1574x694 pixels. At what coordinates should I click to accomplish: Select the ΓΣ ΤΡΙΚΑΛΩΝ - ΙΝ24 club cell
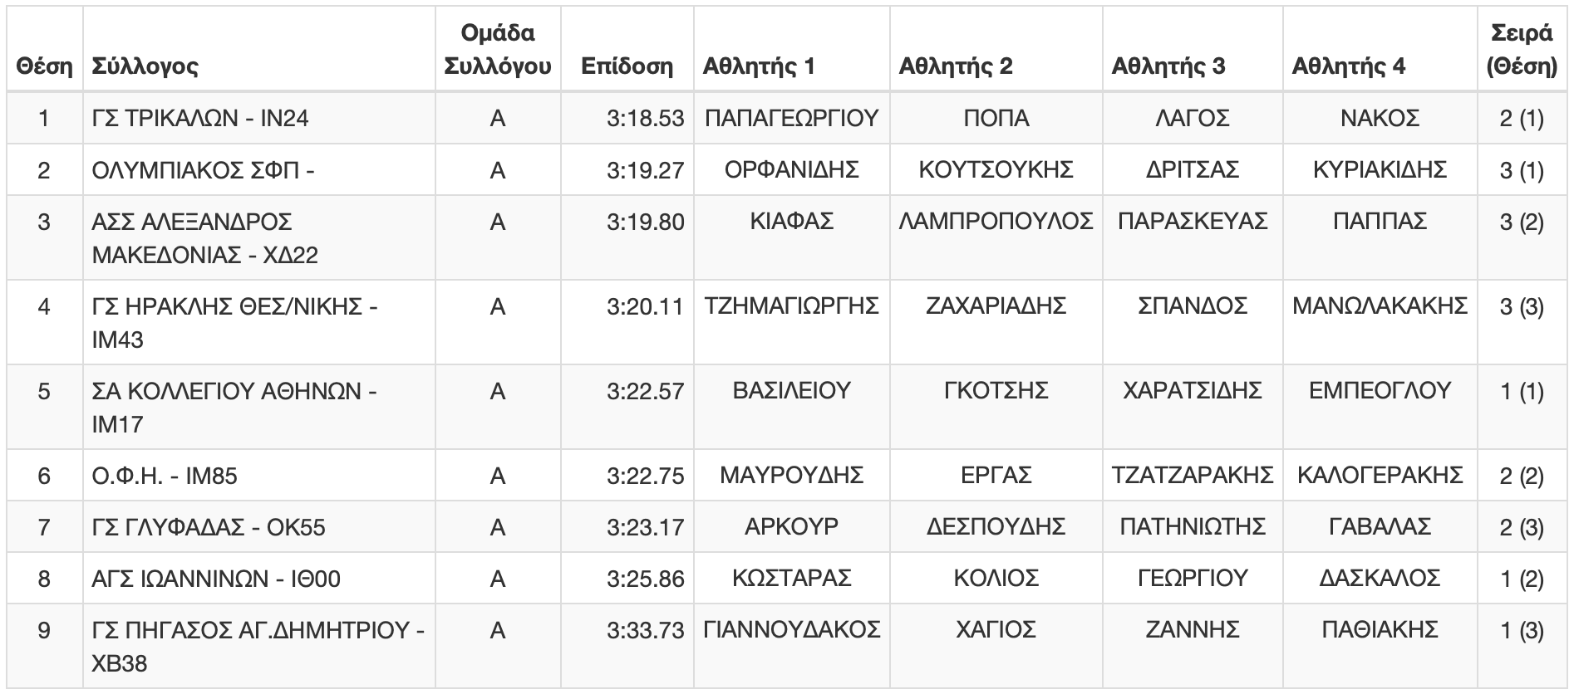(x=258, y=119)
